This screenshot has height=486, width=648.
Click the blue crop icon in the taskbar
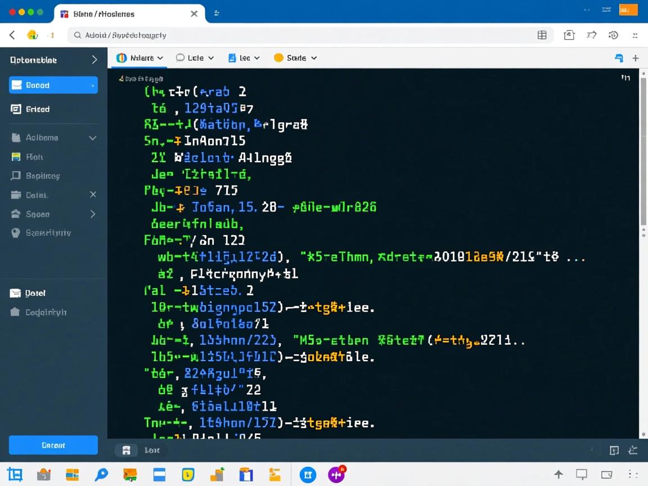coord(15,474)
